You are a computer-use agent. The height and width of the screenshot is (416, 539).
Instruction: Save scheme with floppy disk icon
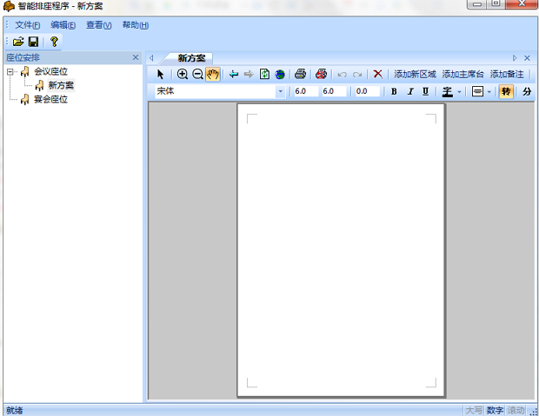click(x=33, y=42)
